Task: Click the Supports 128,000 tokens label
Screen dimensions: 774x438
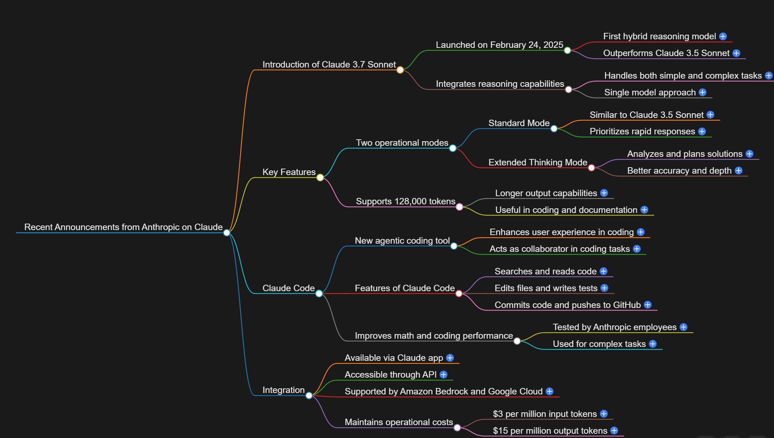Action: [x=405, y=201]
